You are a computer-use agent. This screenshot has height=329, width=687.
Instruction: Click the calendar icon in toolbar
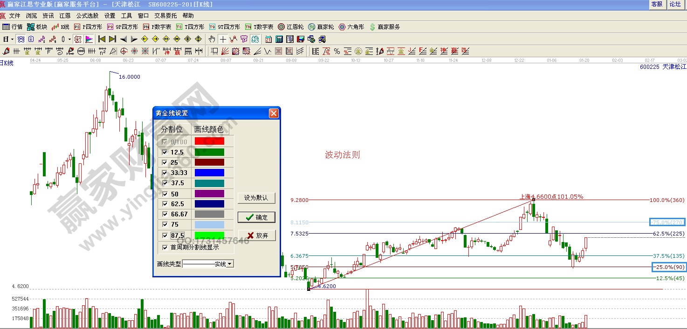pos(268,39)
